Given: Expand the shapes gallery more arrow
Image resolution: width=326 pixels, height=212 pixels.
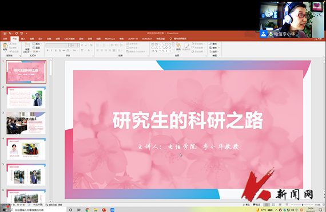Looking at the screenshot, I should [173, 51].
